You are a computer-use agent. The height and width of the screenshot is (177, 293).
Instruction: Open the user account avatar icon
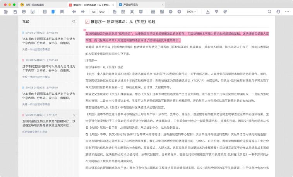tap(278, 12)
